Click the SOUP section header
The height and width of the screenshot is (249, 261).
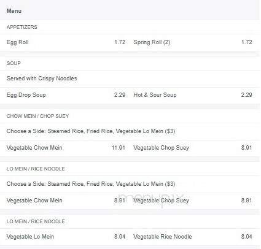14,63
